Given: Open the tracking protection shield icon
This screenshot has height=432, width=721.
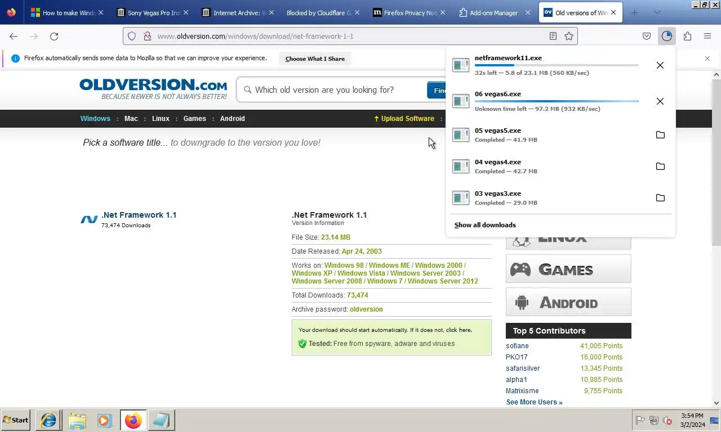Looking at the screenshot, I should (x=132, y=36).
